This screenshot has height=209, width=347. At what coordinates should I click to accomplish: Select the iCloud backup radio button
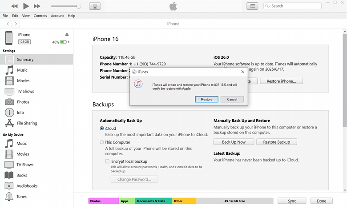tap(102, 129)
